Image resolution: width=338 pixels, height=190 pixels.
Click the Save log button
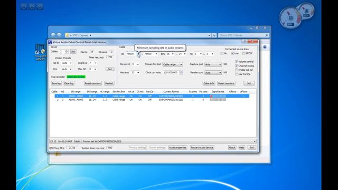56,83
